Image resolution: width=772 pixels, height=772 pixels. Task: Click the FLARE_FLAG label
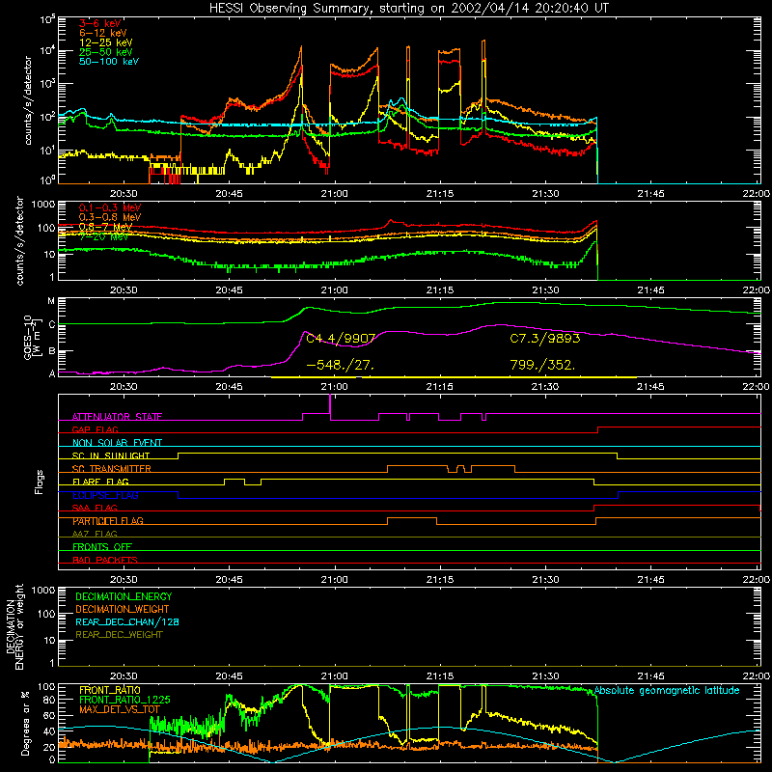(x=100, y=482)
